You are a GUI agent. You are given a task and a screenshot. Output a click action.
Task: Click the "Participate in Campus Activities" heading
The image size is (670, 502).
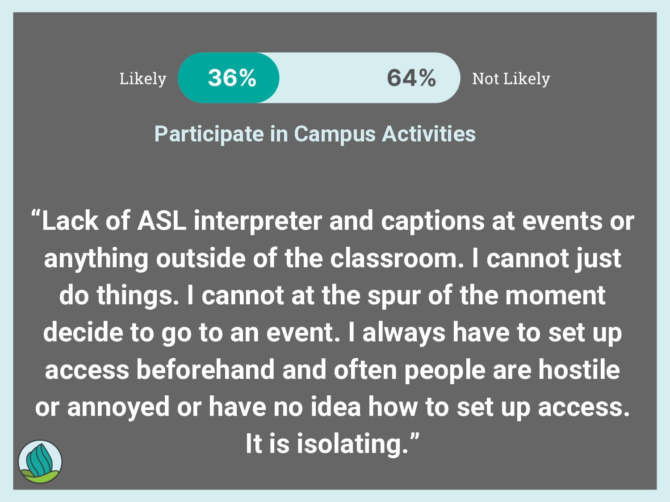315,134
